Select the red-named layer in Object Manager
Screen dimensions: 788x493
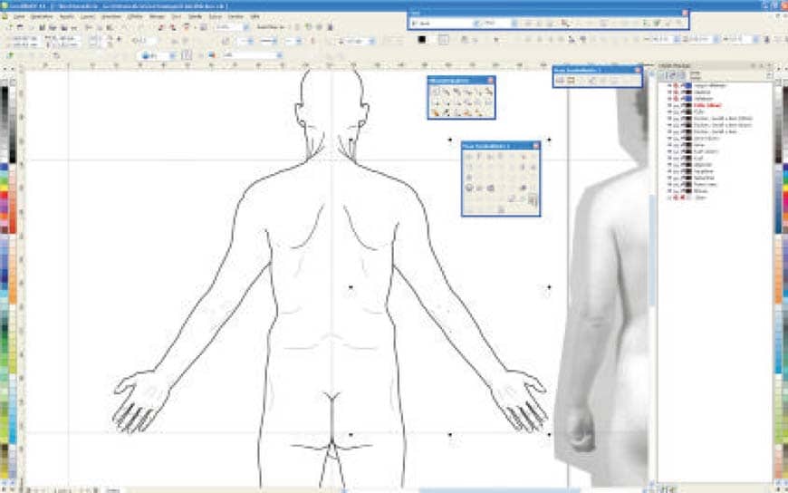click(708, 105)
